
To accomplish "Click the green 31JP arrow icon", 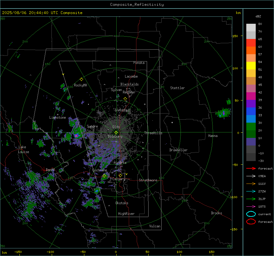I will [x=251, y=199].
